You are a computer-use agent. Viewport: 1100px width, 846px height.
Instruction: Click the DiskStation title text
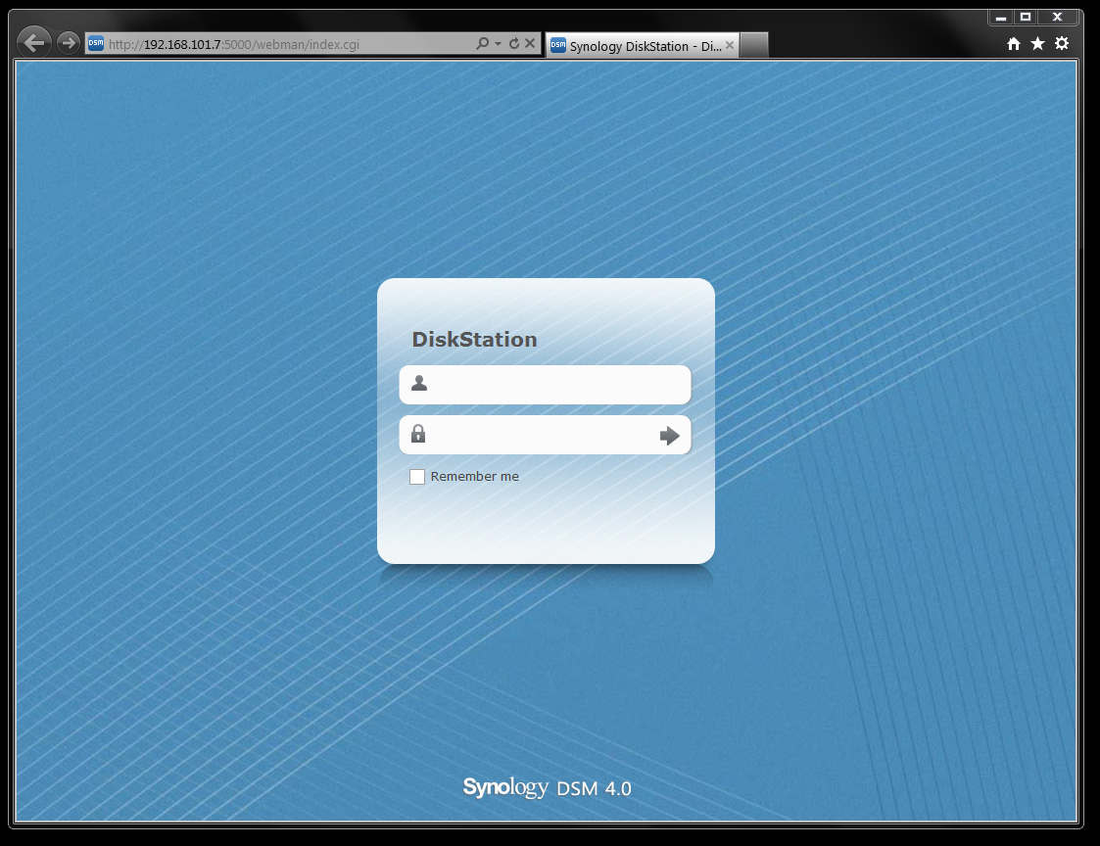pos(474,340)
